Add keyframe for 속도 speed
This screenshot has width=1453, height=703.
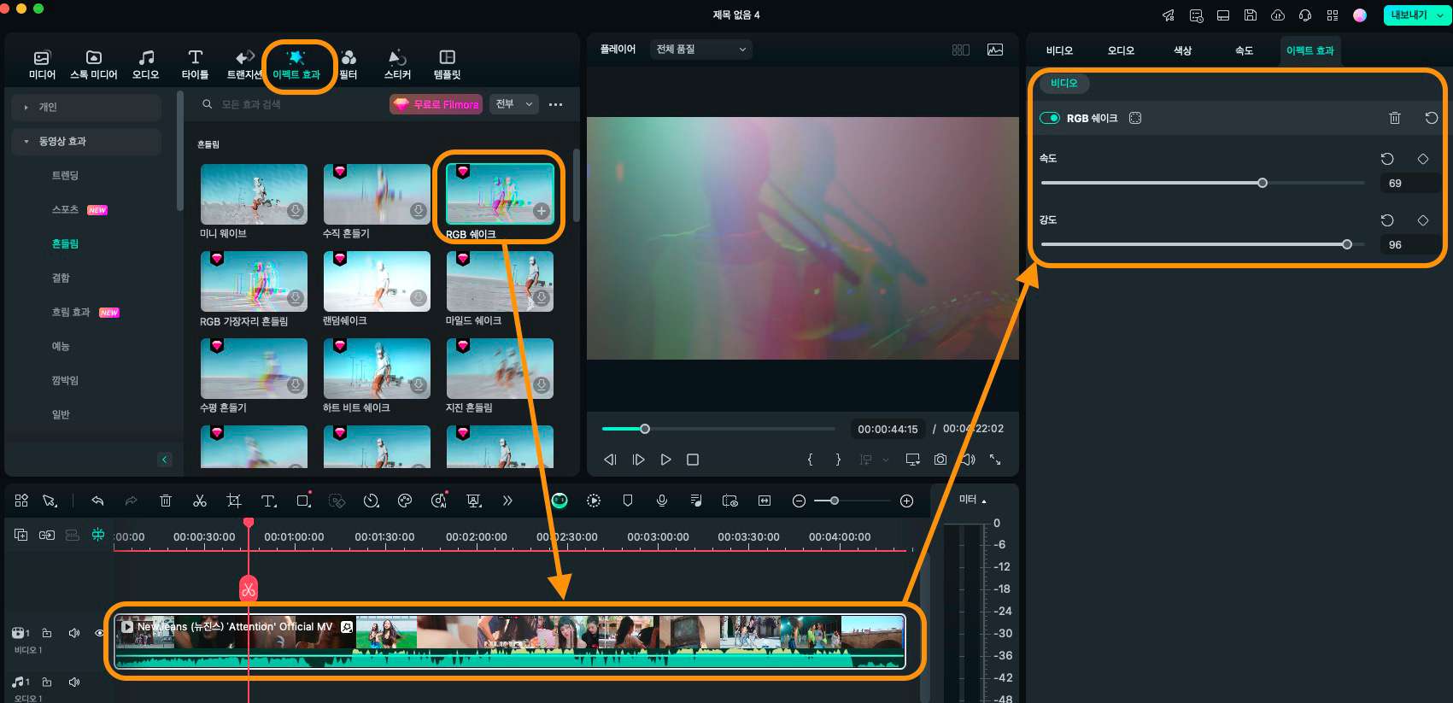(1423, 159)
